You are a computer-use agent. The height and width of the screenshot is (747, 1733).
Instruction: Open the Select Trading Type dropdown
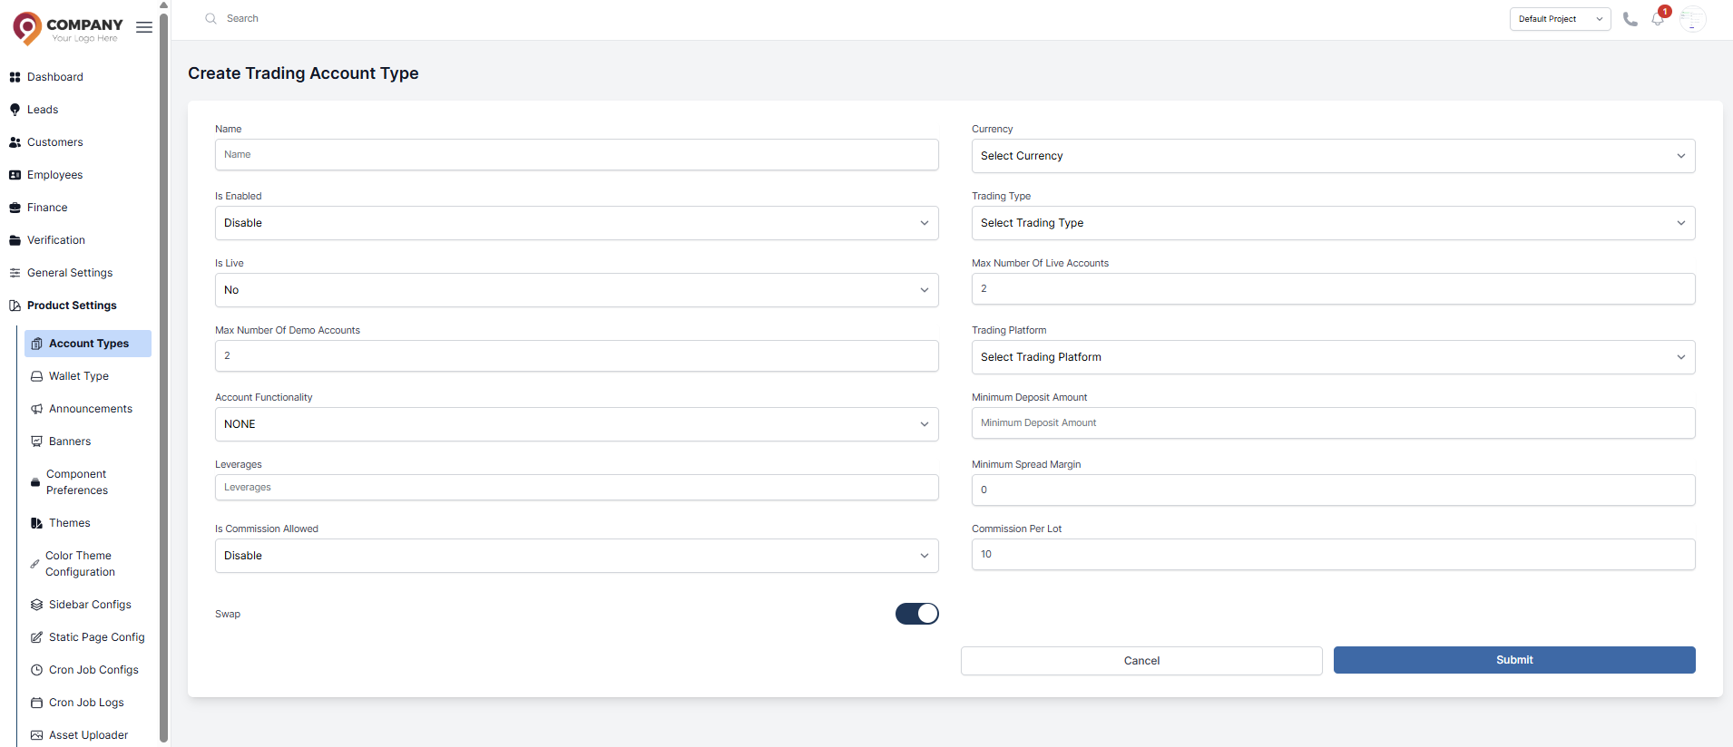click(x=1333, y=223)
